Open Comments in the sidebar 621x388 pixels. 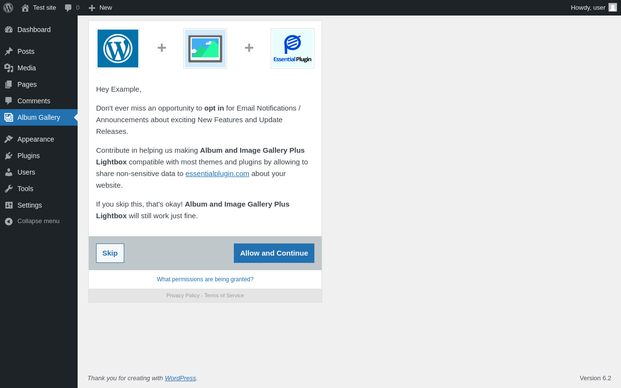click(x=34, y=101)
